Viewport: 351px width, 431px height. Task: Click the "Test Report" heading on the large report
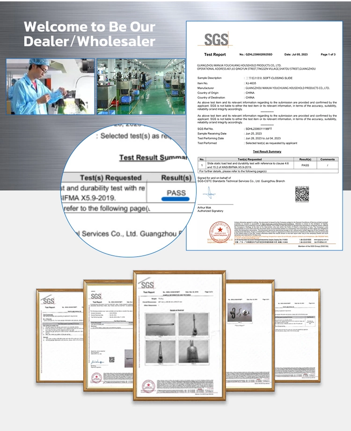pos(215,54)
